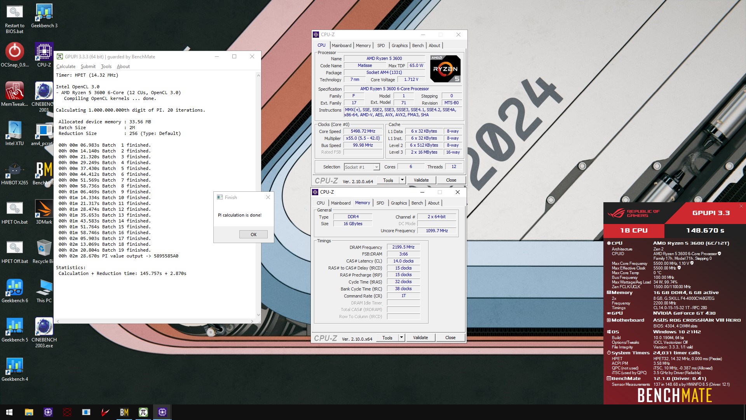Launch HWBOT X265 desktop icon
746x420 pixels.
coord(14,173)
